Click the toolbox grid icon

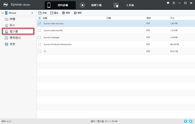coord(116,5)
